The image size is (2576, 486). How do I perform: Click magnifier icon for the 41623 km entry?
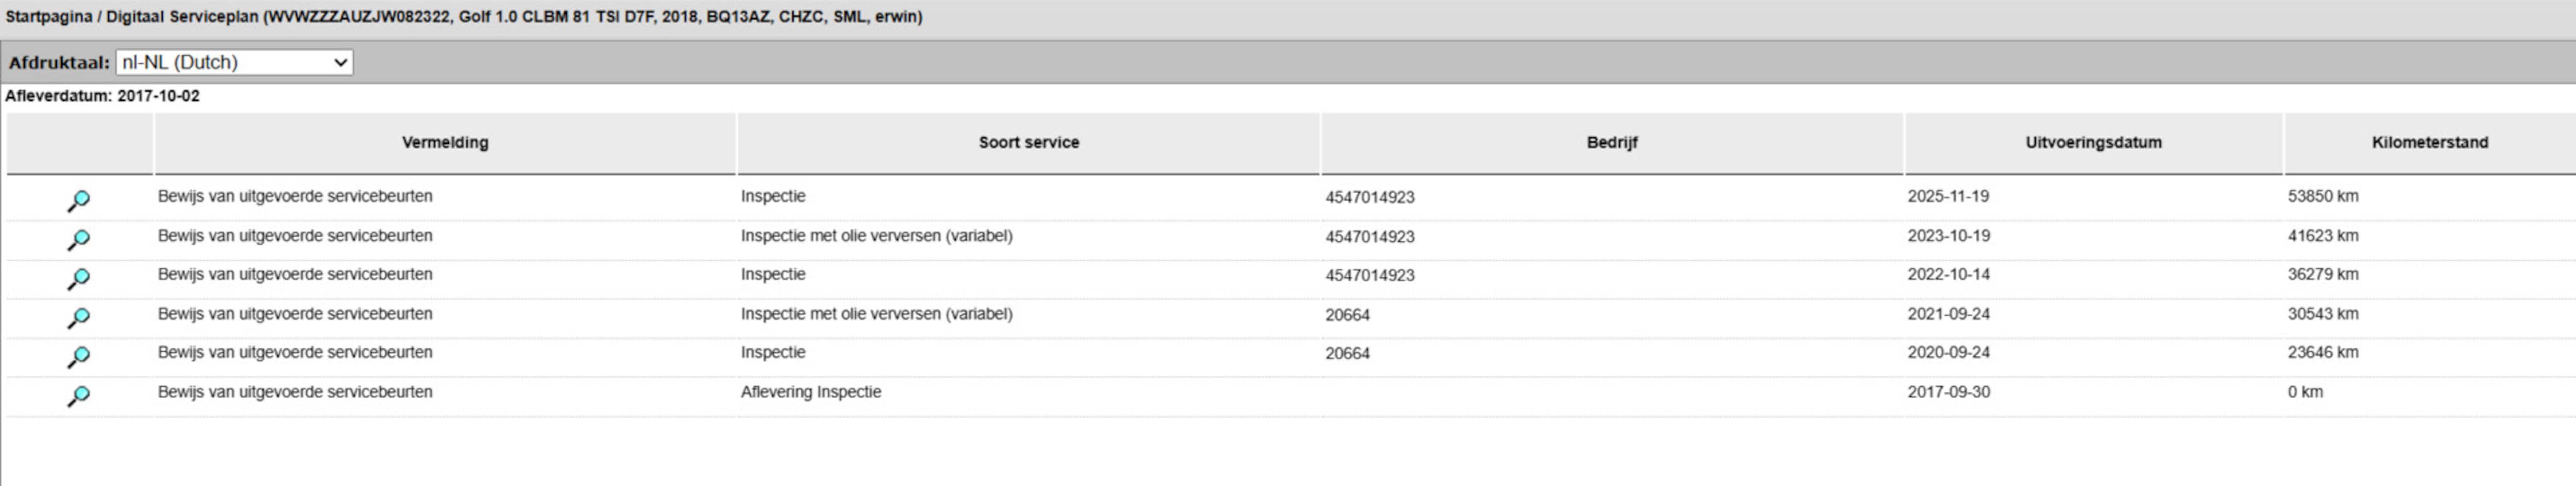[78, 240]
